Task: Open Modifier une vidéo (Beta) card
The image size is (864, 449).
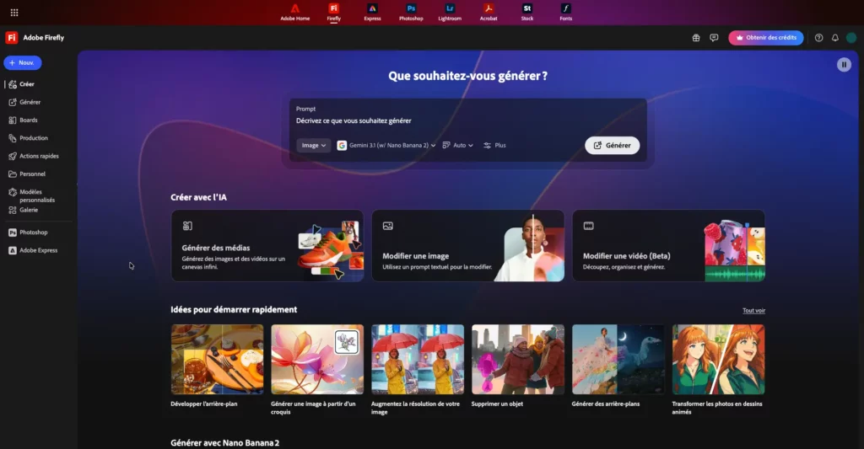Action: click(x=668, y=245)
